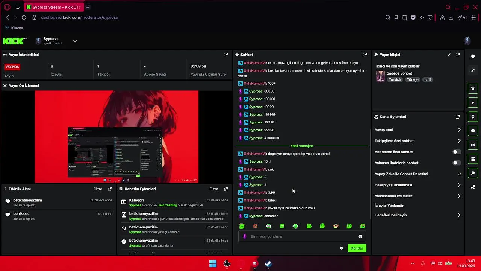The width and height of the screenshot is (481, 271).
Task: Send the message with Gönder
Action: [x=357, y=248]
